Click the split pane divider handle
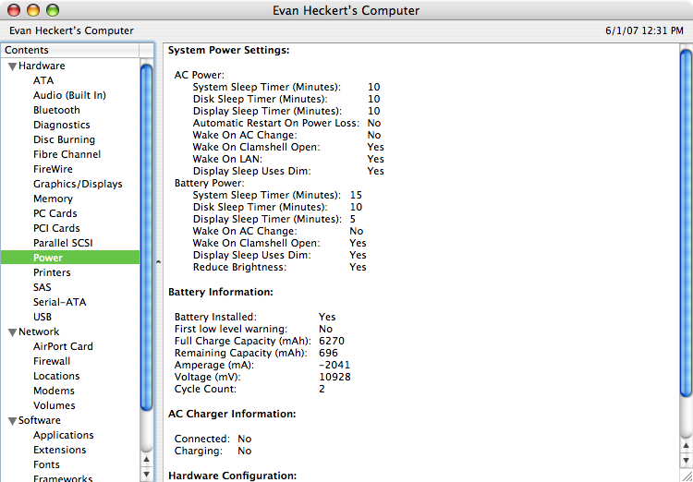693x482 pixels. (x=158, y=262)
